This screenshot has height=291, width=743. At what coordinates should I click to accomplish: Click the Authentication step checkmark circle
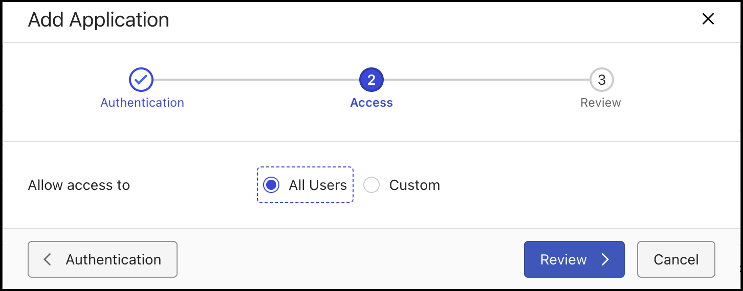click(141, 80)
